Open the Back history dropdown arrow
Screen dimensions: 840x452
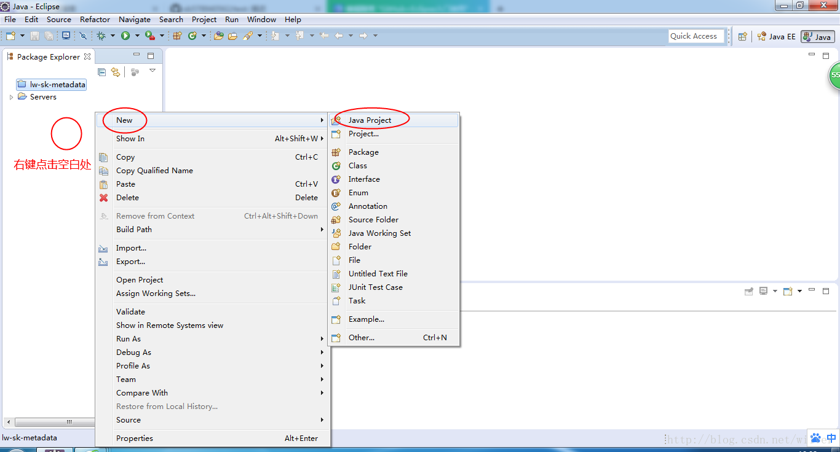[351, 36]
